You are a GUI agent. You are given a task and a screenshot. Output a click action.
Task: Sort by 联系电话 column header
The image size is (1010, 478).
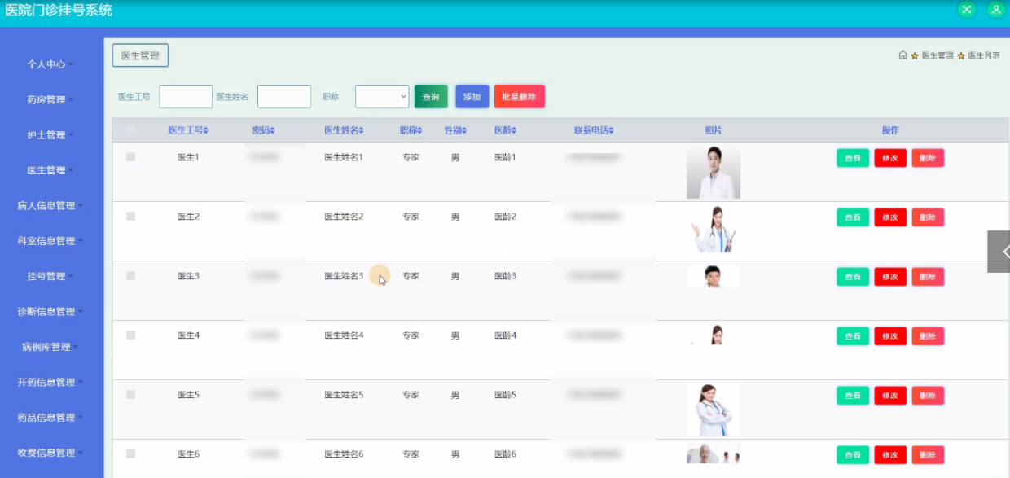tap(594, 130)
